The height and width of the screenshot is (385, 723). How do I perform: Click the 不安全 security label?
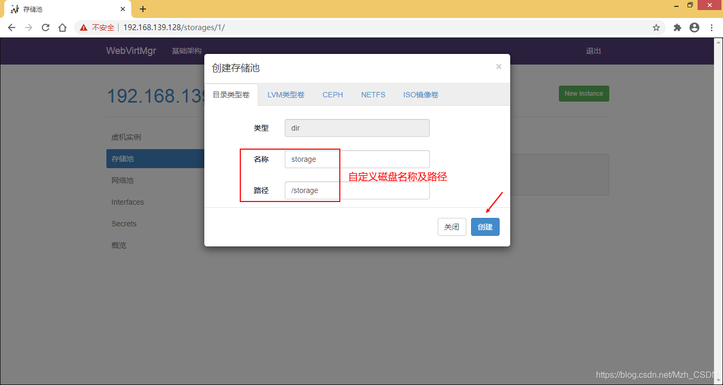(103, 27)
